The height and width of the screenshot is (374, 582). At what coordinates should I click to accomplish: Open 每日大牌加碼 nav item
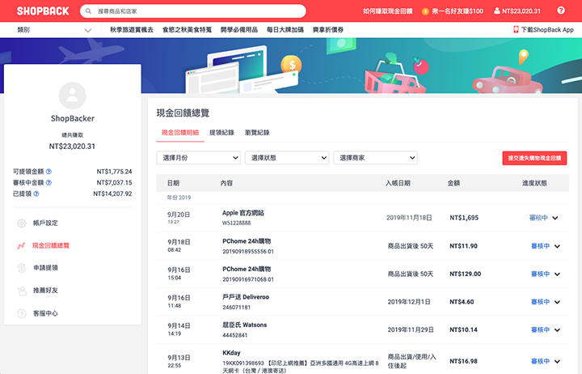(285, 30)
